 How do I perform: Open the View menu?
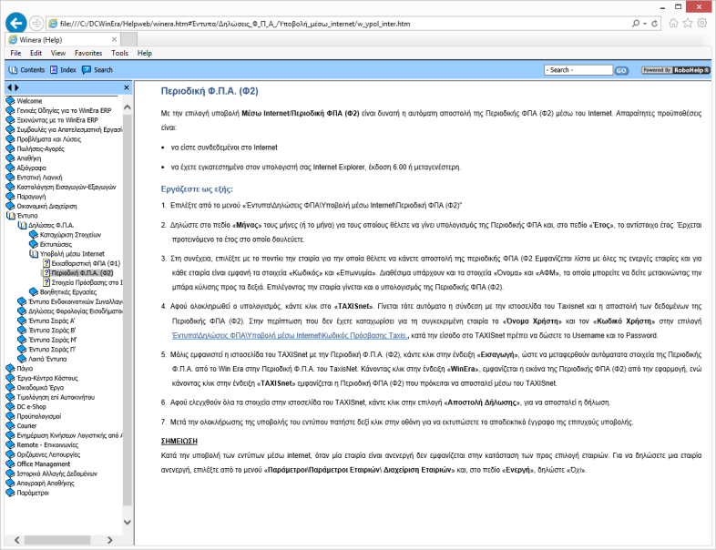point(58,53)
